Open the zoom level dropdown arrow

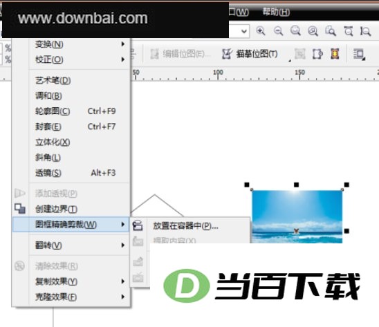(244, 31)
